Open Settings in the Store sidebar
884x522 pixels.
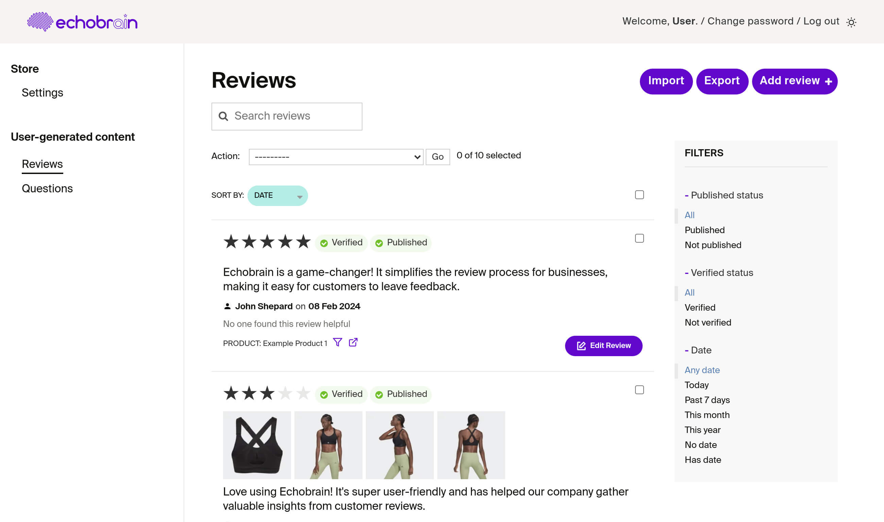click(42, 92)
